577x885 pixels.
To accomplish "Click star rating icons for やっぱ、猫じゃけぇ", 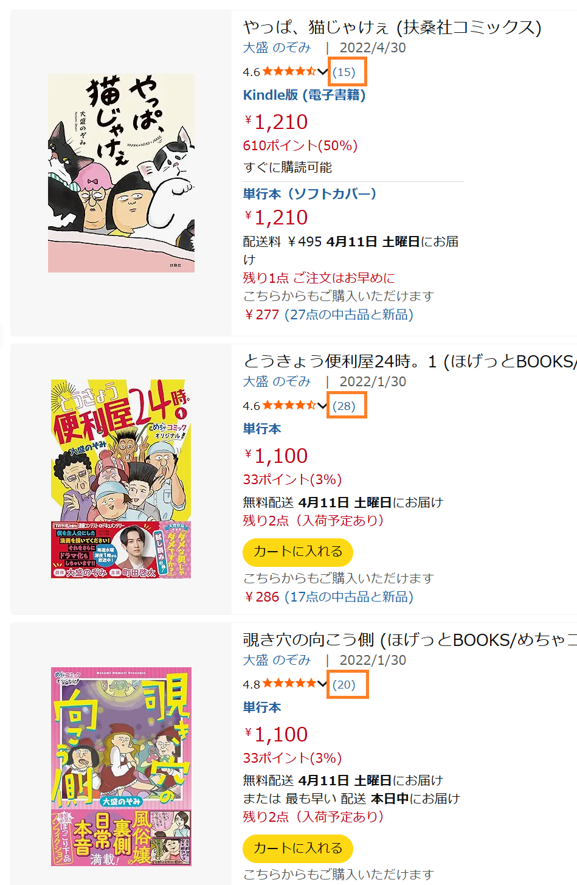I will [289, 72].
